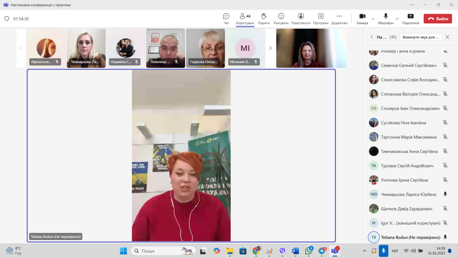Open the weather widget showing 8°C Fog
The height and width of the screenshot is (258, 458).
tap(14, 250)
